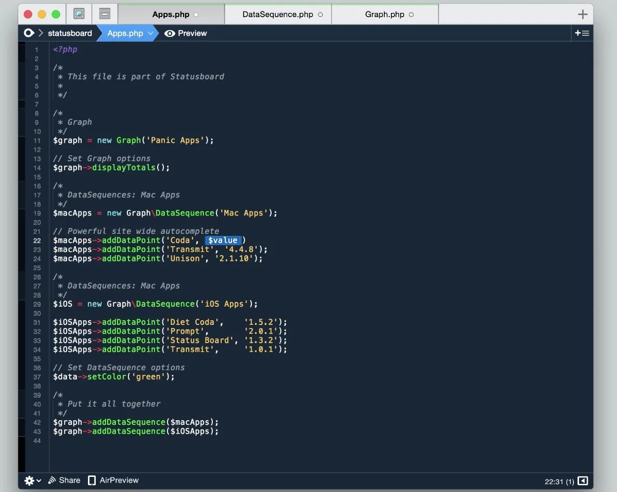Click the 'Panic Apps' string

[x=175, y=140]
